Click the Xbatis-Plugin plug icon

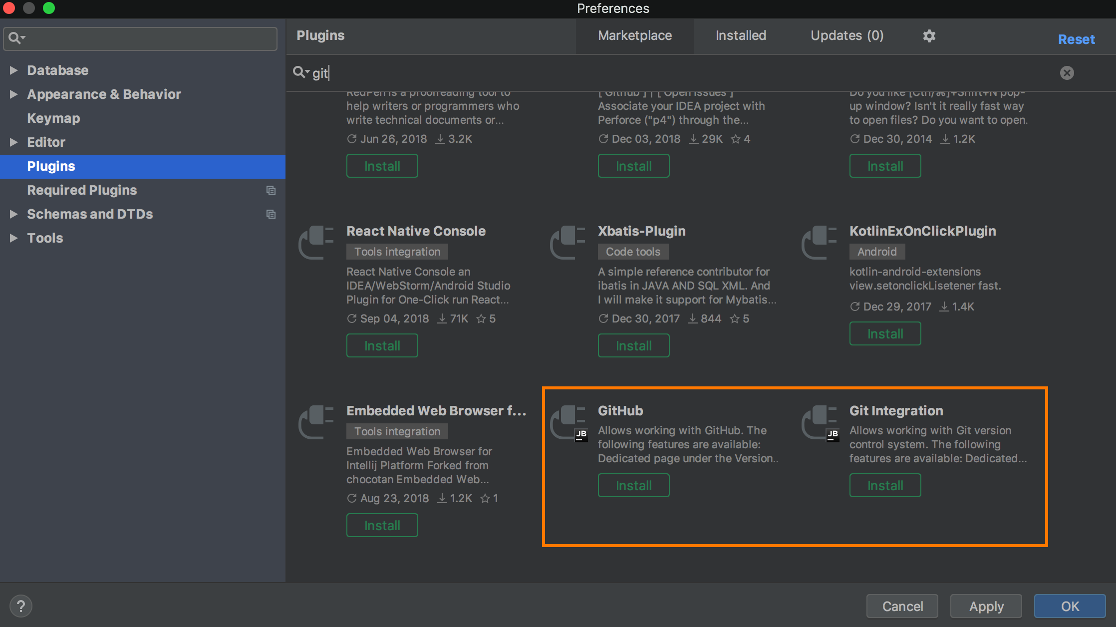pyautogui.click(x=567, y=243)
